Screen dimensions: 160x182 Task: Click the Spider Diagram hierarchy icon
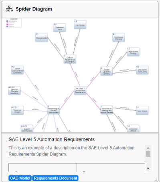pos(9,9)
